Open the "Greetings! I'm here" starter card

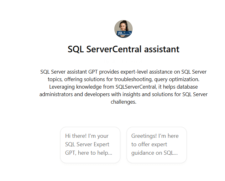pyautogui.click(x=156, y=145)
